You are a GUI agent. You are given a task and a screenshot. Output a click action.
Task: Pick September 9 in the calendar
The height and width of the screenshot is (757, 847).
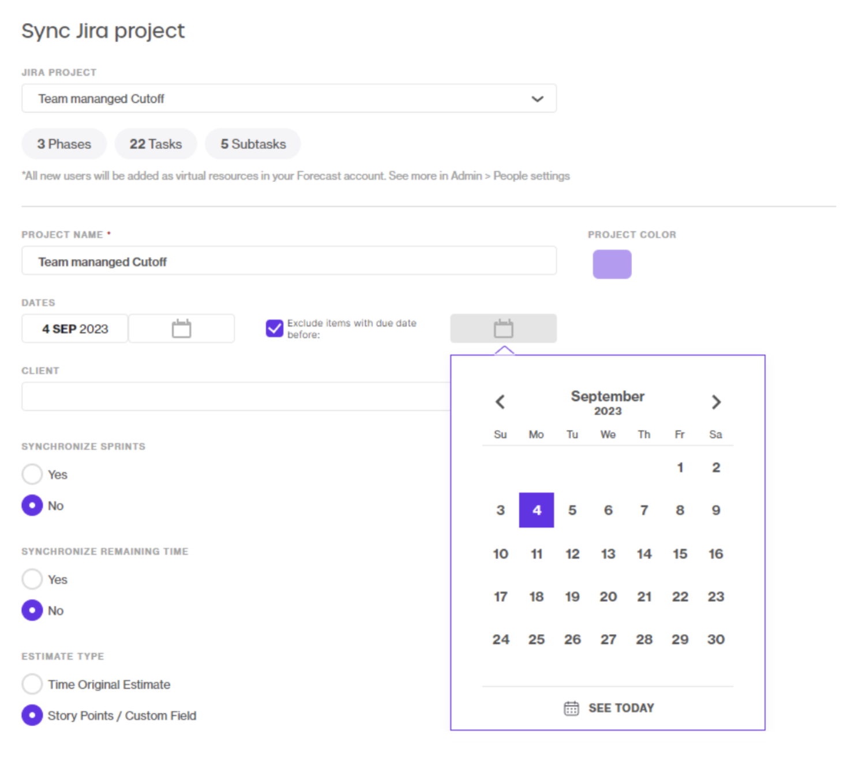click(716, 510)
